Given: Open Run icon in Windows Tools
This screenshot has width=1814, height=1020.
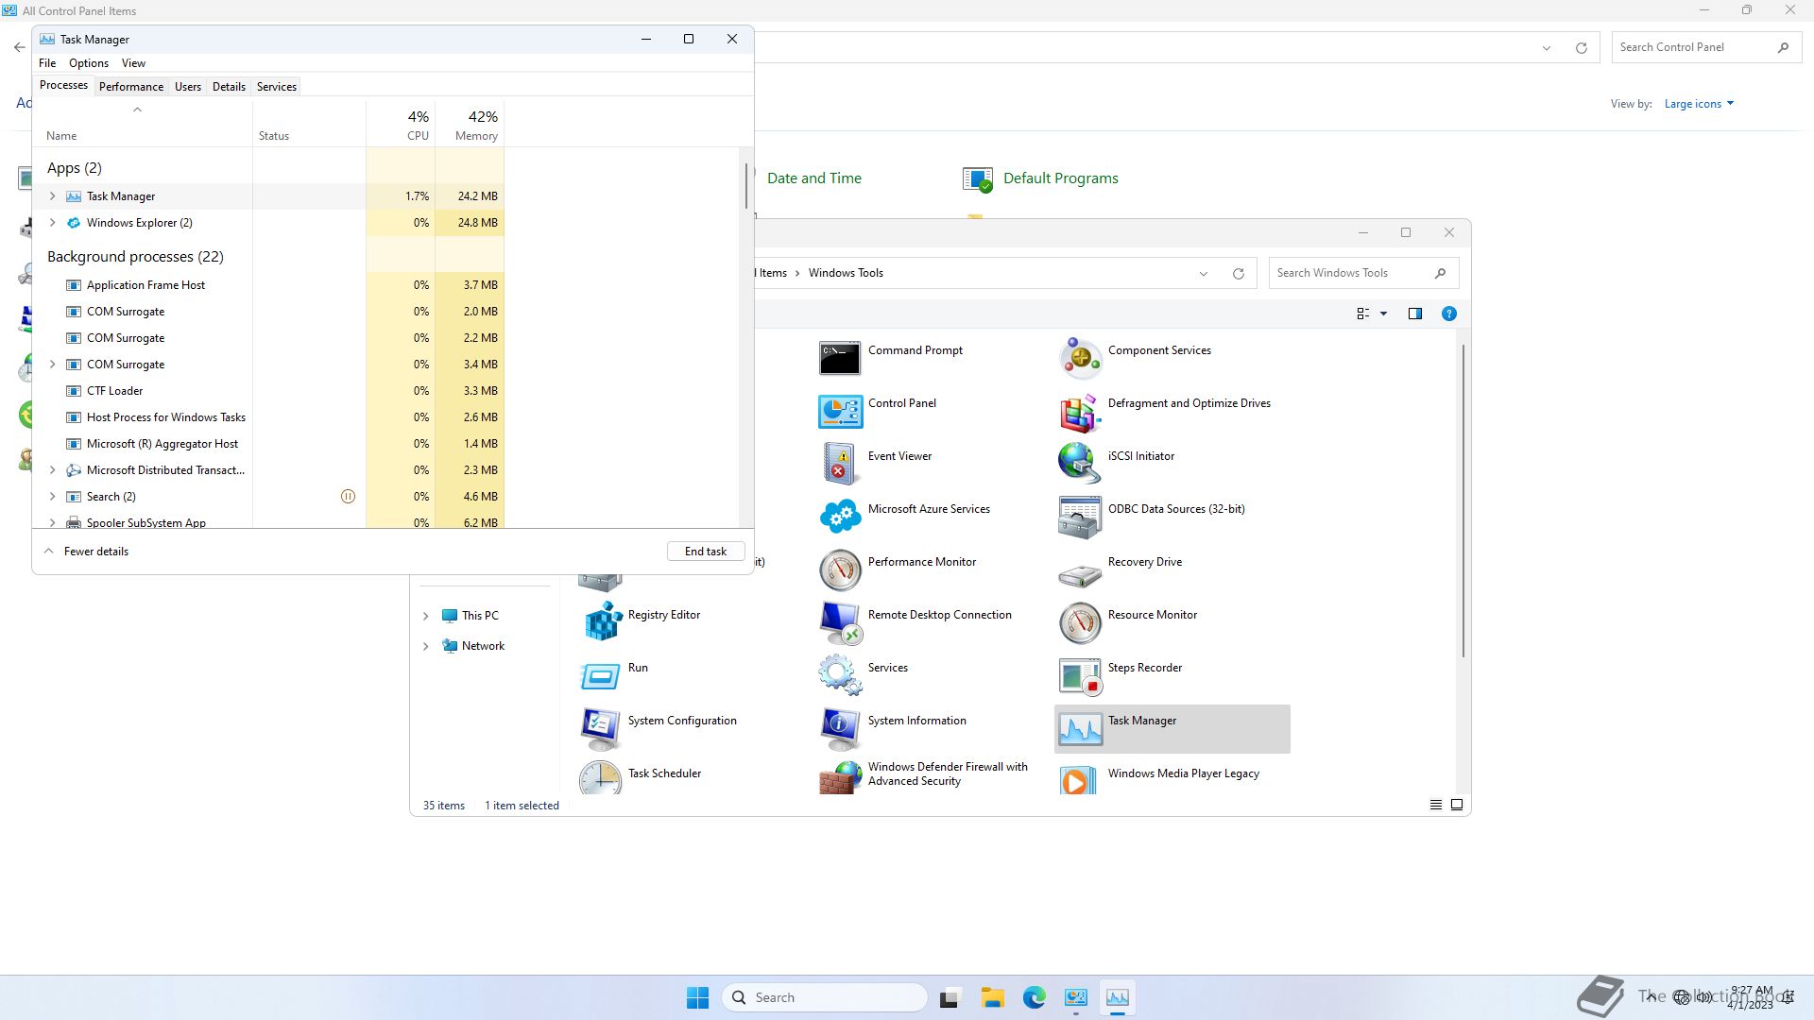Looking at the screenshot, I should pyautogui.click(x=599, y=676).
